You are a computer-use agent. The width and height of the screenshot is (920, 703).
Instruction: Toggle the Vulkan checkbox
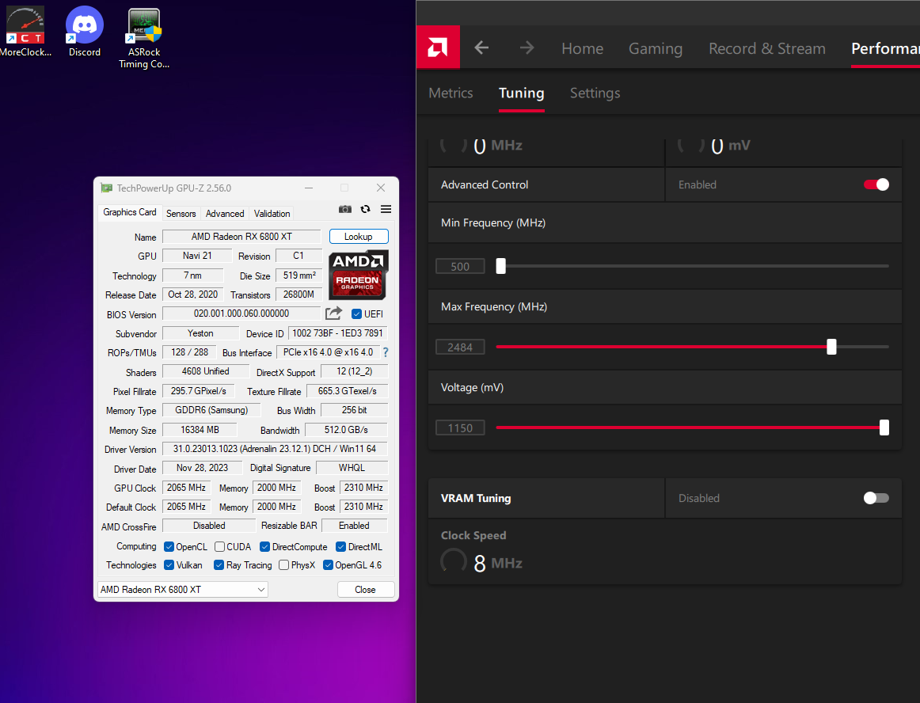169,564
